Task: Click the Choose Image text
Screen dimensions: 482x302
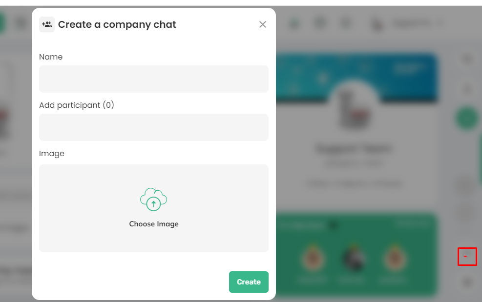Action: (154, 224)
